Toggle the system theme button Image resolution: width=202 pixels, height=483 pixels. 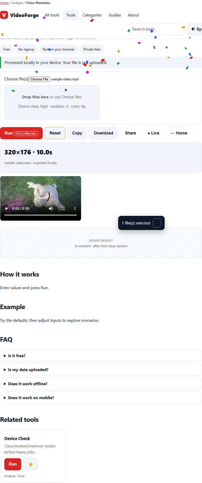[194, 29]
